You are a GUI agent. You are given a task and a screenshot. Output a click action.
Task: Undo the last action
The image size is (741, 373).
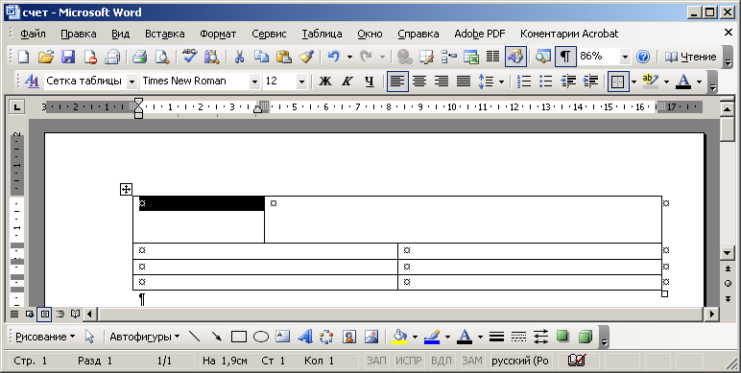tap(334, 57)
